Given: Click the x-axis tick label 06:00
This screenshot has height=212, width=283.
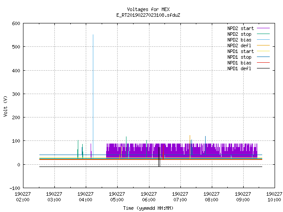Looking at the screenshot, I should [149, 200].
